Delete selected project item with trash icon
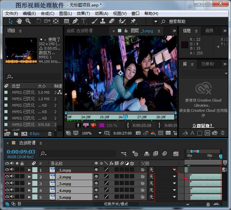The width and height of the screenshot is (231, 210). (x=50, y=134)
